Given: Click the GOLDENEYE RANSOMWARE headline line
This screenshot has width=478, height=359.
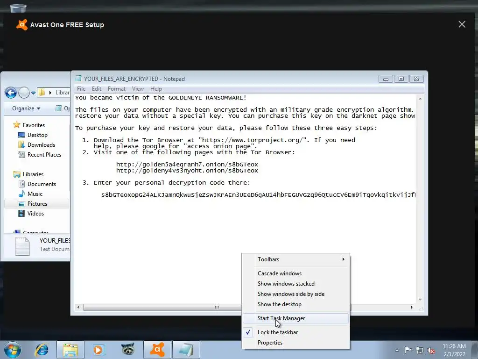Looking at the screenshot, I should pos(161,98).
